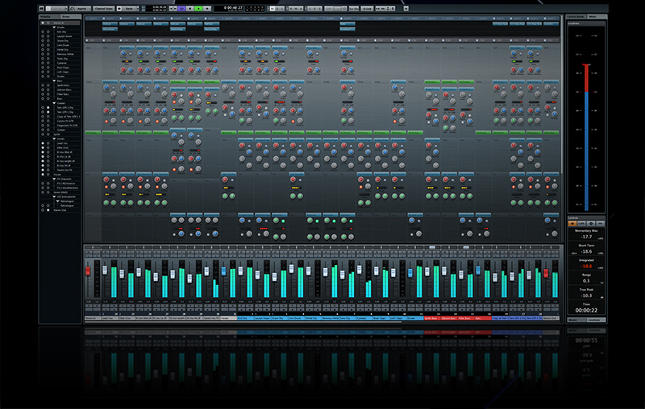The image size is (645, 409).
Task: Click the blue fader of the Vocals channel
Action: (224, 271)
